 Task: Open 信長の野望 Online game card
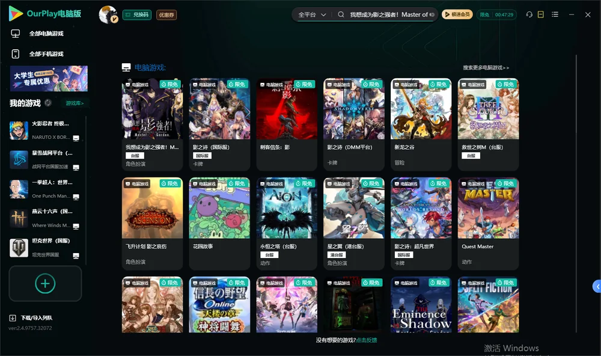pos(219,305)
